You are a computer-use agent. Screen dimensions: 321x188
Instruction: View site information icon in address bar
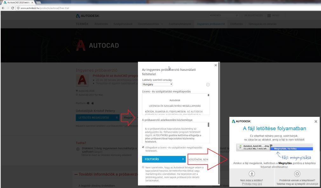pyautogui.click(x=18, y=8)
